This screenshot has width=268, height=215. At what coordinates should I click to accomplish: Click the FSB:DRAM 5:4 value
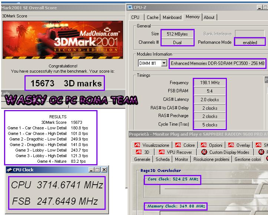(x=210, y=91)
